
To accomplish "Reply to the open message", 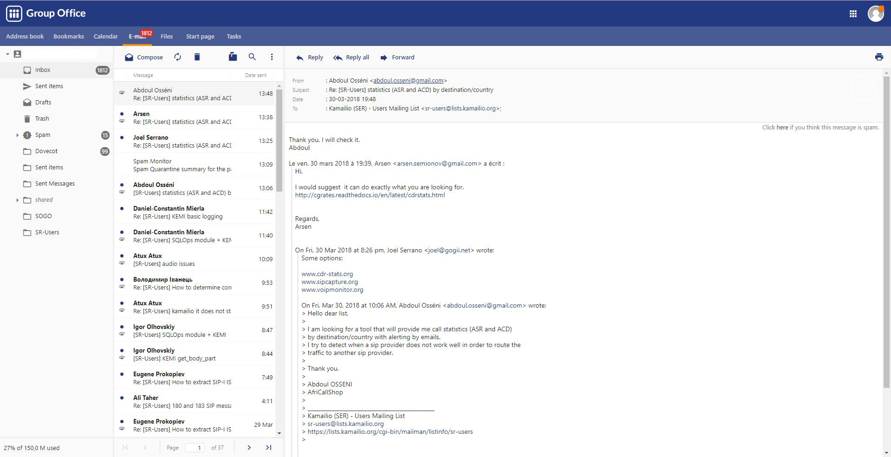I will pos(309,58).
